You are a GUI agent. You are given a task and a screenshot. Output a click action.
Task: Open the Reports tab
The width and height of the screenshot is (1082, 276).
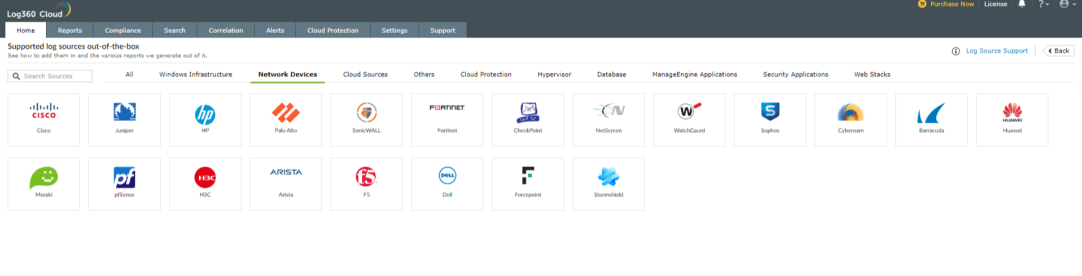pos(70,30)
